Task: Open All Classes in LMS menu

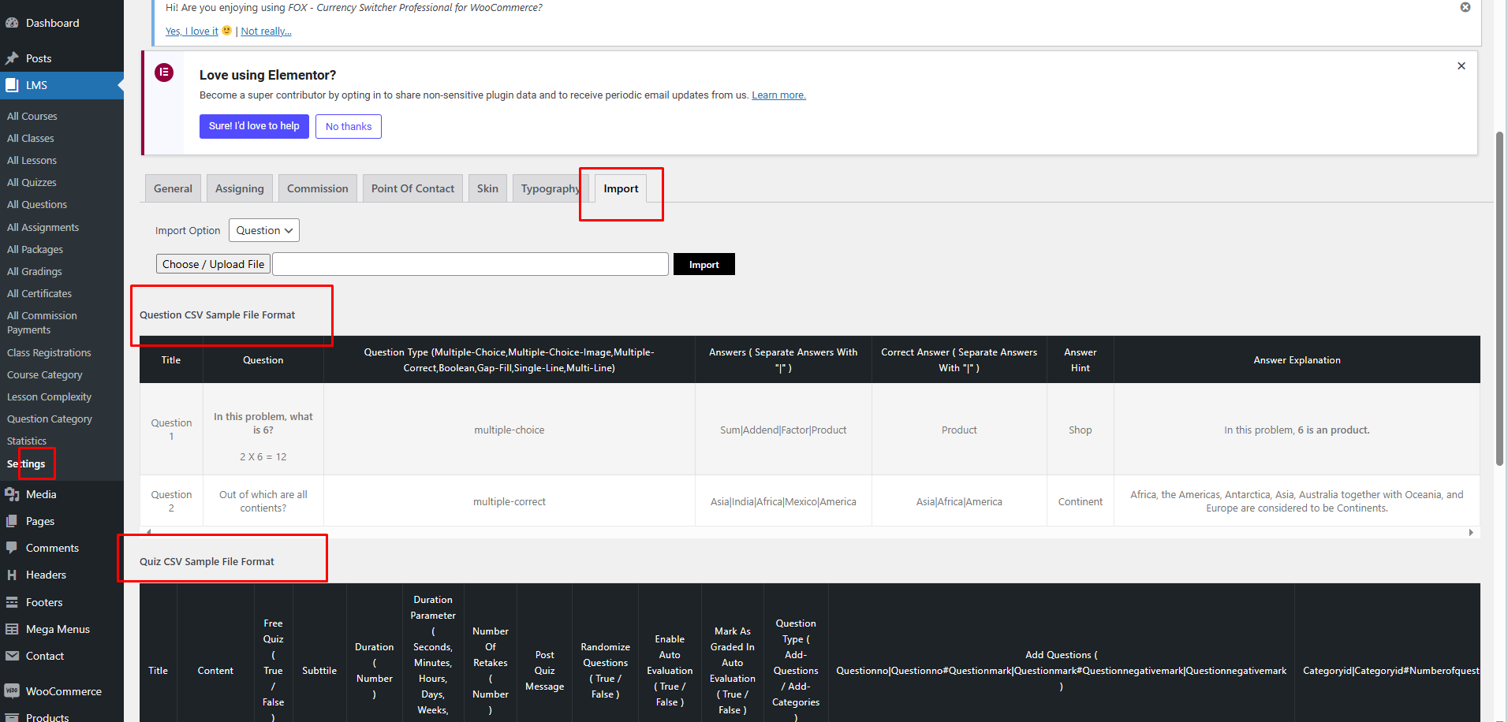Action: click(x=31, y=138)
